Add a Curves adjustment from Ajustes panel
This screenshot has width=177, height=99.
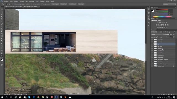[x=162, y=23]
